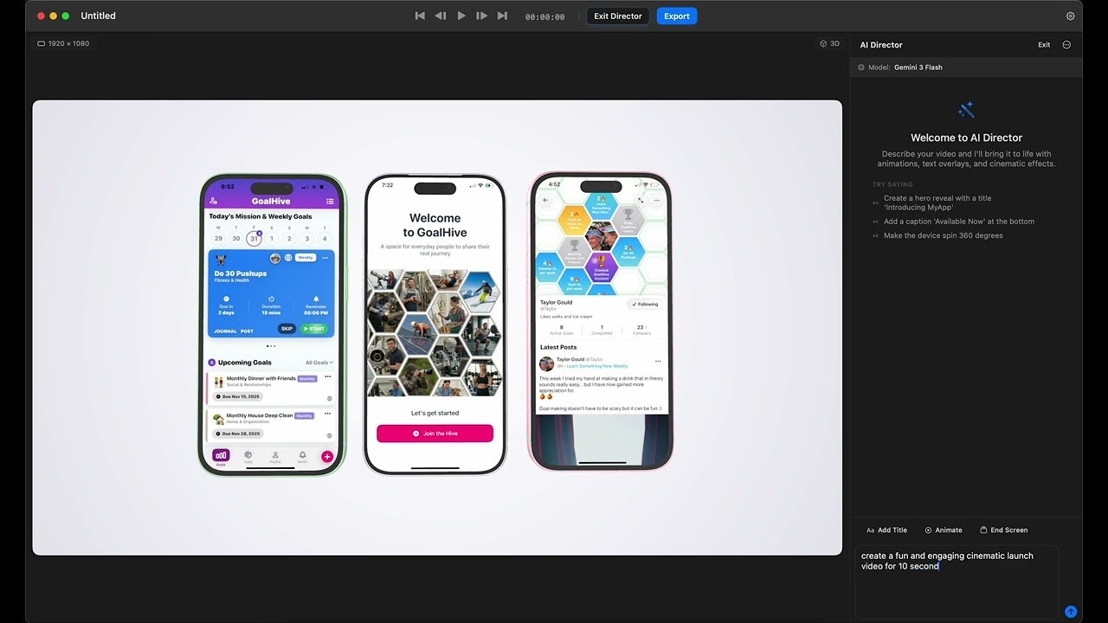Click the Add Title button
Image resolution: width=1108 pixels, height=623 pixels.
click(886, 530)
